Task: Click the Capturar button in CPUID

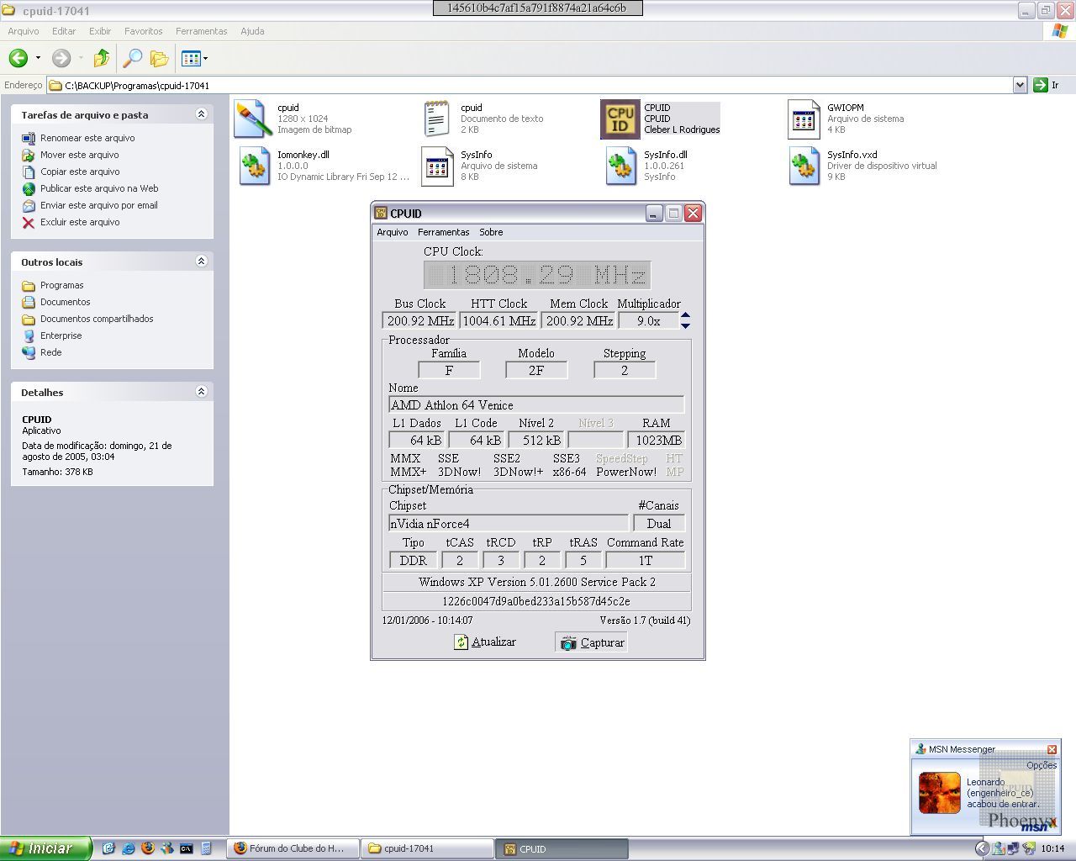Action: (593, 642)
